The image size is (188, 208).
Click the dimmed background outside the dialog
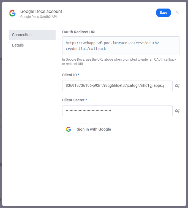[x=1, y=93]
